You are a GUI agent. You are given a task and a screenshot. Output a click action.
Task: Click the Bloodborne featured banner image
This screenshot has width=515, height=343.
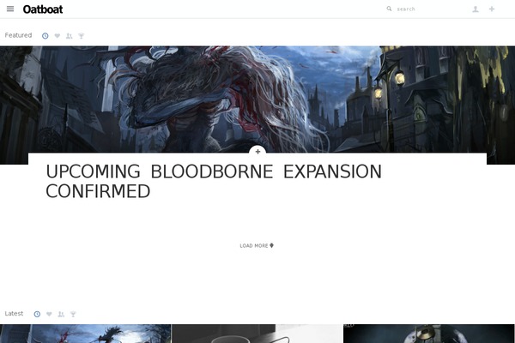point(257,99)
